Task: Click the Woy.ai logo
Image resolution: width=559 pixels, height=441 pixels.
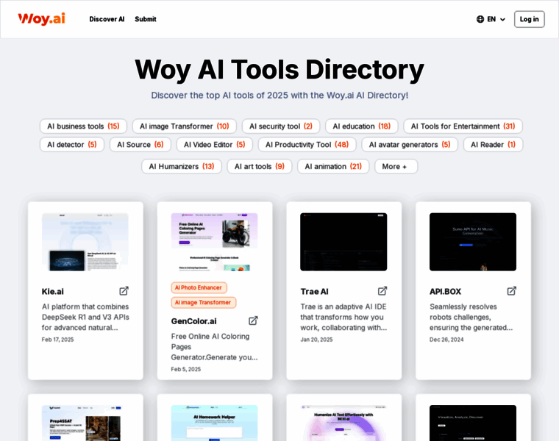Action: [x=42, y=19]
